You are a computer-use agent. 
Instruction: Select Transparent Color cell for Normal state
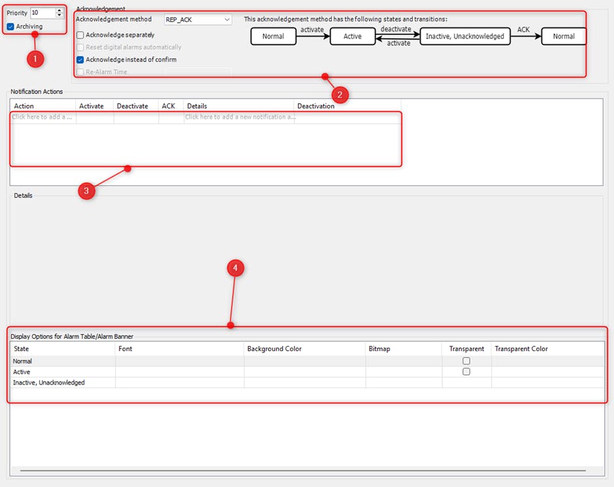547,361
